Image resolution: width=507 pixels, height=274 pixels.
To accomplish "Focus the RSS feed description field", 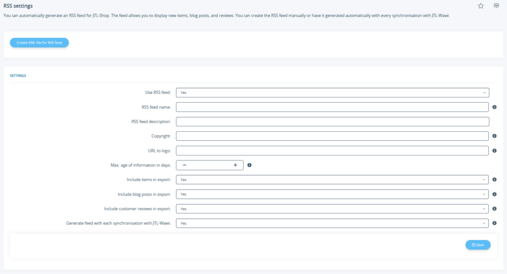I will [x=332, y=121].
